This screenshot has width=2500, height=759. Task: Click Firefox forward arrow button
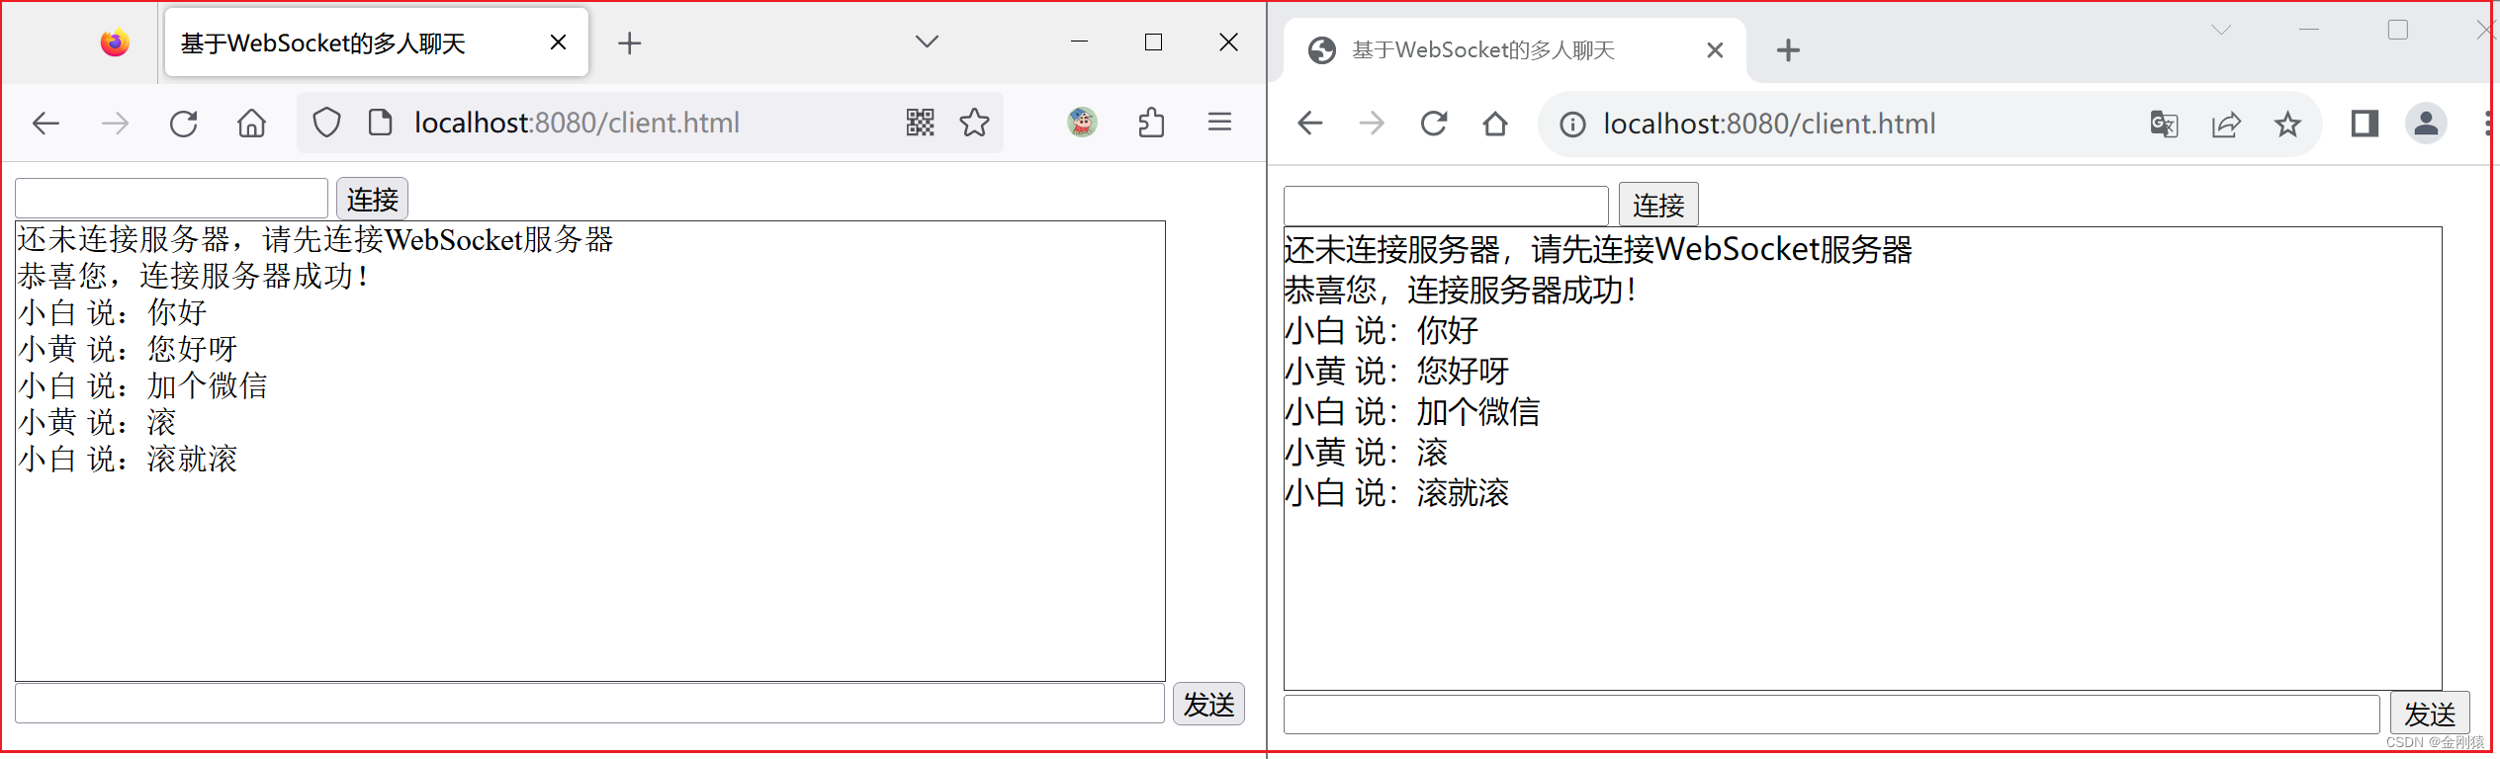[x=115, y=124]
